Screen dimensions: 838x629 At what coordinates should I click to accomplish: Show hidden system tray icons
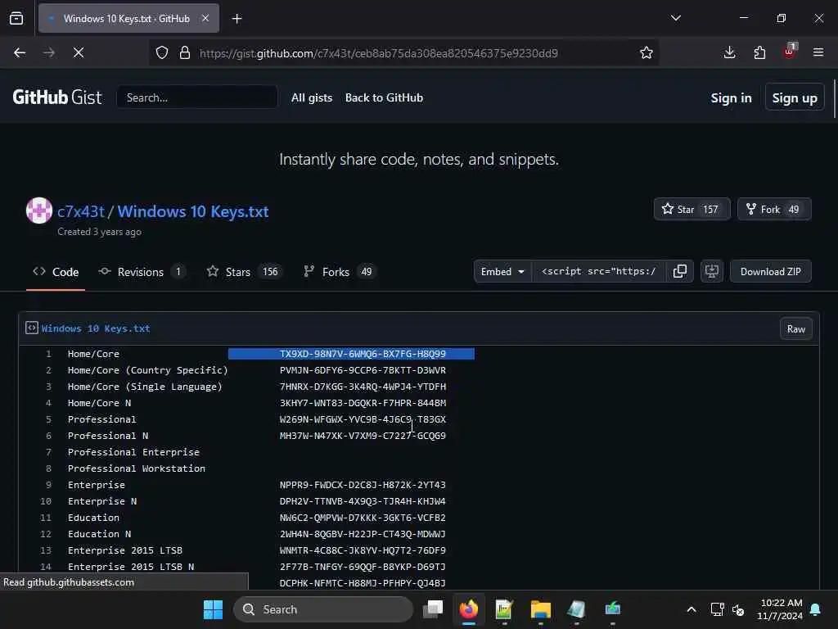tap(691, 609)
